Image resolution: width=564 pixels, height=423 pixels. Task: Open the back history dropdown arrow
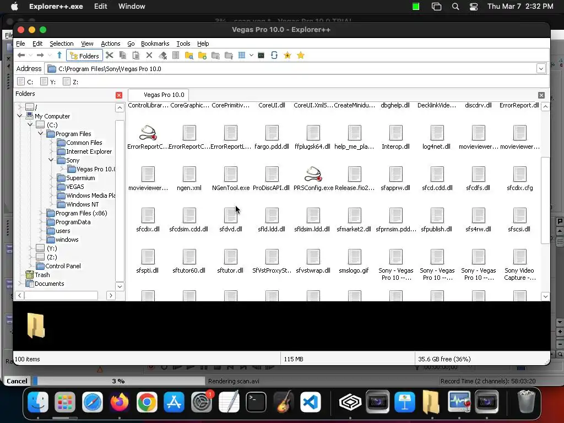click(x=31, y=56)
